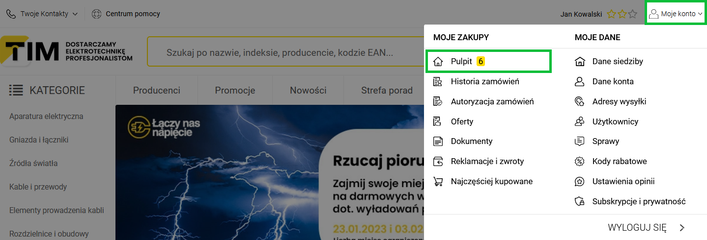Image resolution: width=707 pixels, height=240 pixels.
Task: Open Najczęściej kupowane list
Action: click(492, 181)
